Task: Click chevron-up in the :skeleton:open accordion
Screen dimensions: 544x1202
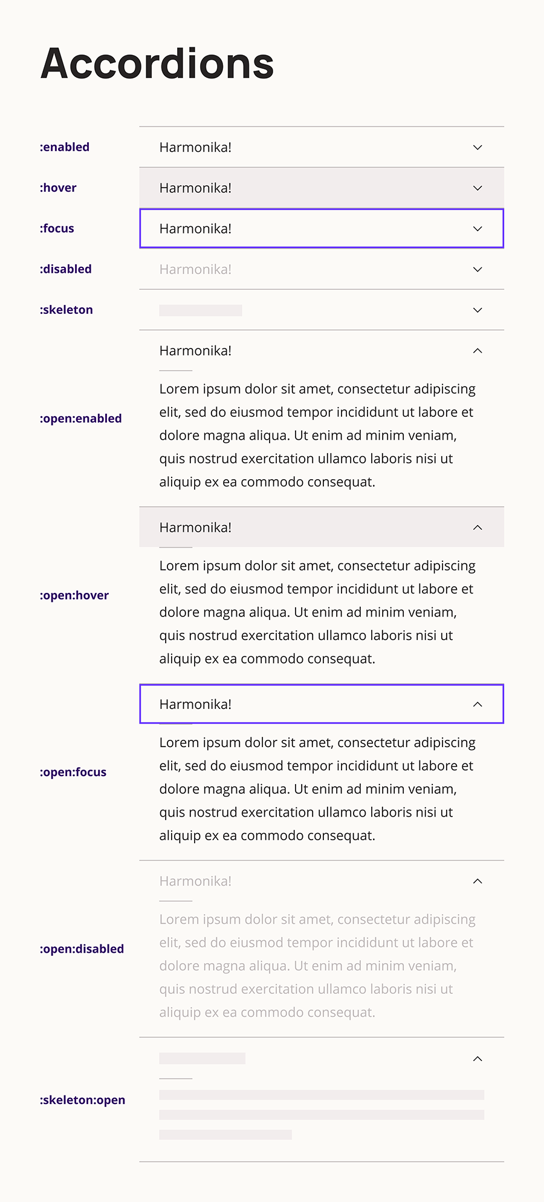Action: (x=478, y=1059)
